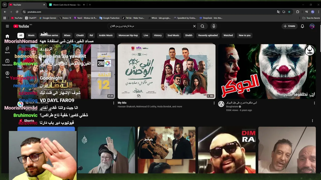Open the Google Traduction bookmark
The height and width of the screenshot is (180, 321).
click(x=110, y=18)
